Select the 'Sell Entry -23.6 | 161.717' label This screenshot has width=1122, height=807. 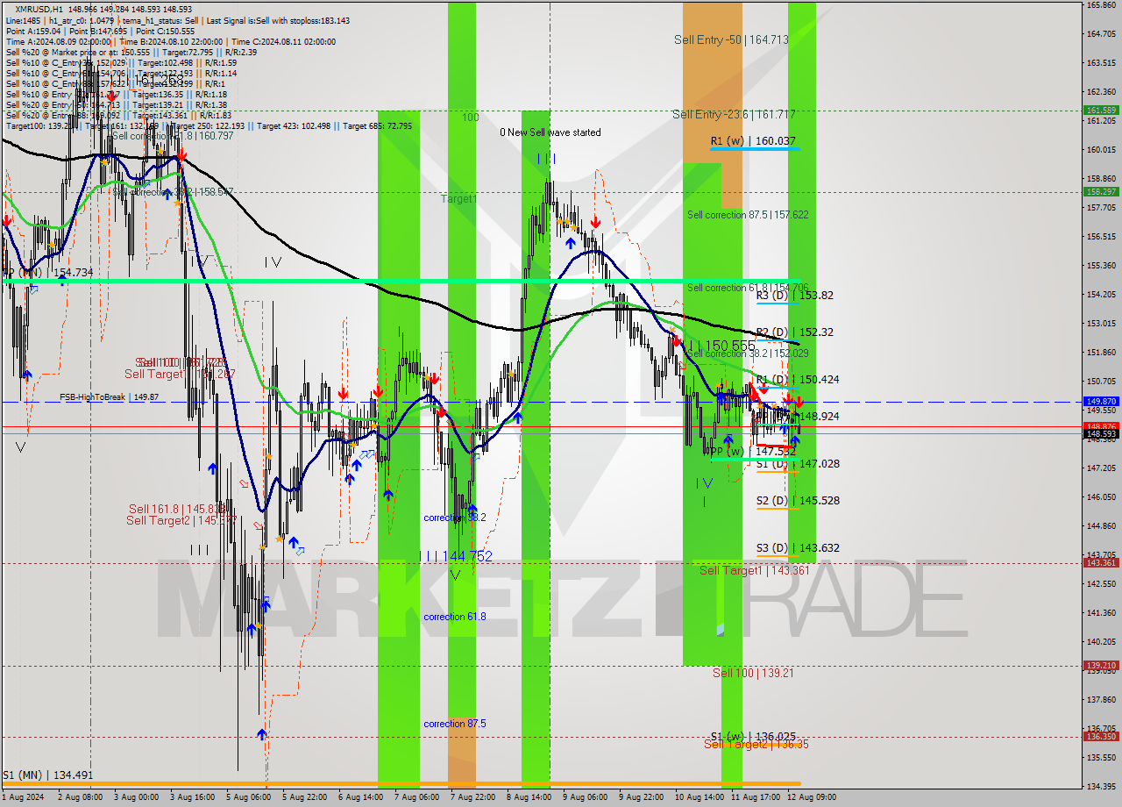[x=734, y=114]
